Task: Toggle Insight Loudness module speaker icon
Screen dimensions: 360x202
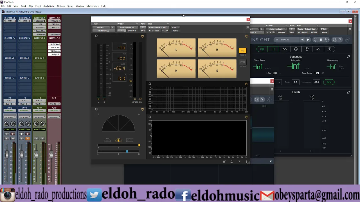Action: coord(262,49)
